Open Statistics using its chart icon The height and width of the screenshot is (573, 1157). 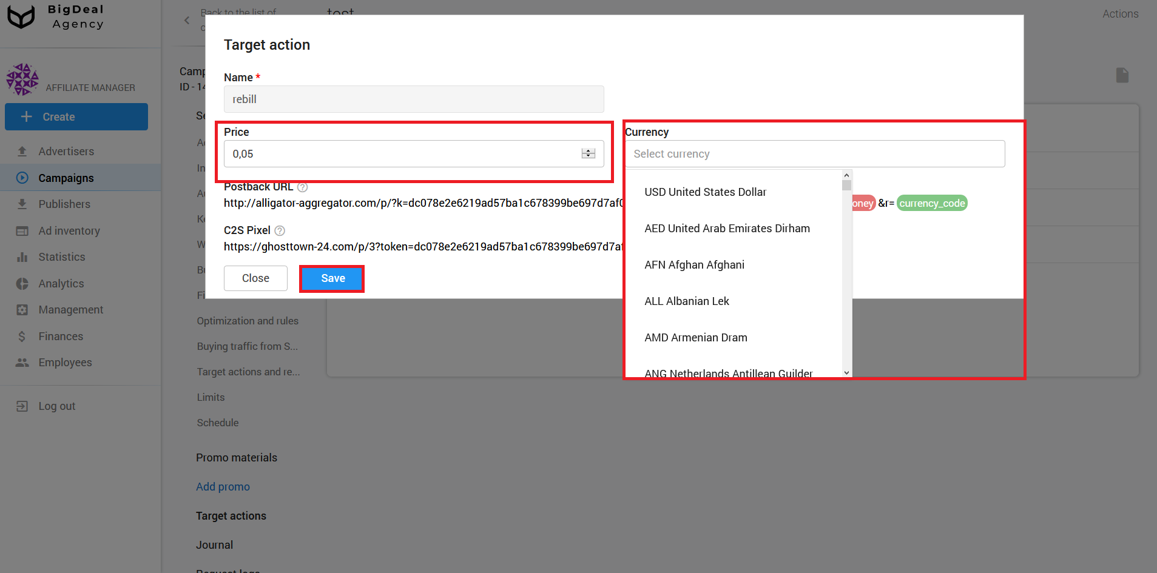tap(22, 256)
